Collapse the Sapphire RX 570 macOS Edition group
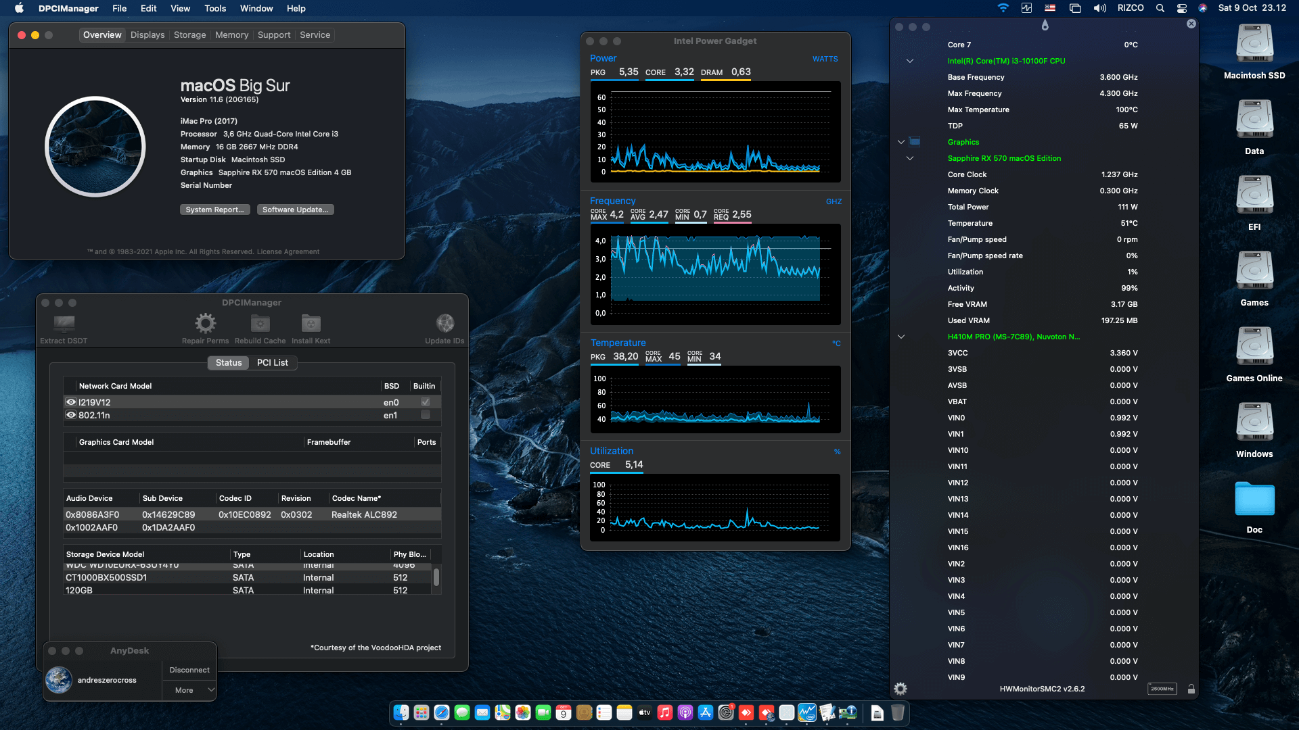 pyautogui.click(x=910, y=158)
